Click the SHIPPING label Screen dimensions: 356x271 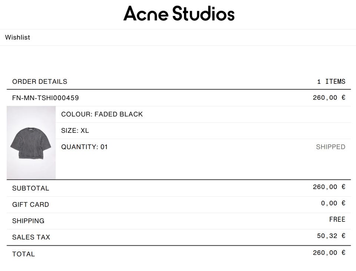tap(28, 221)
